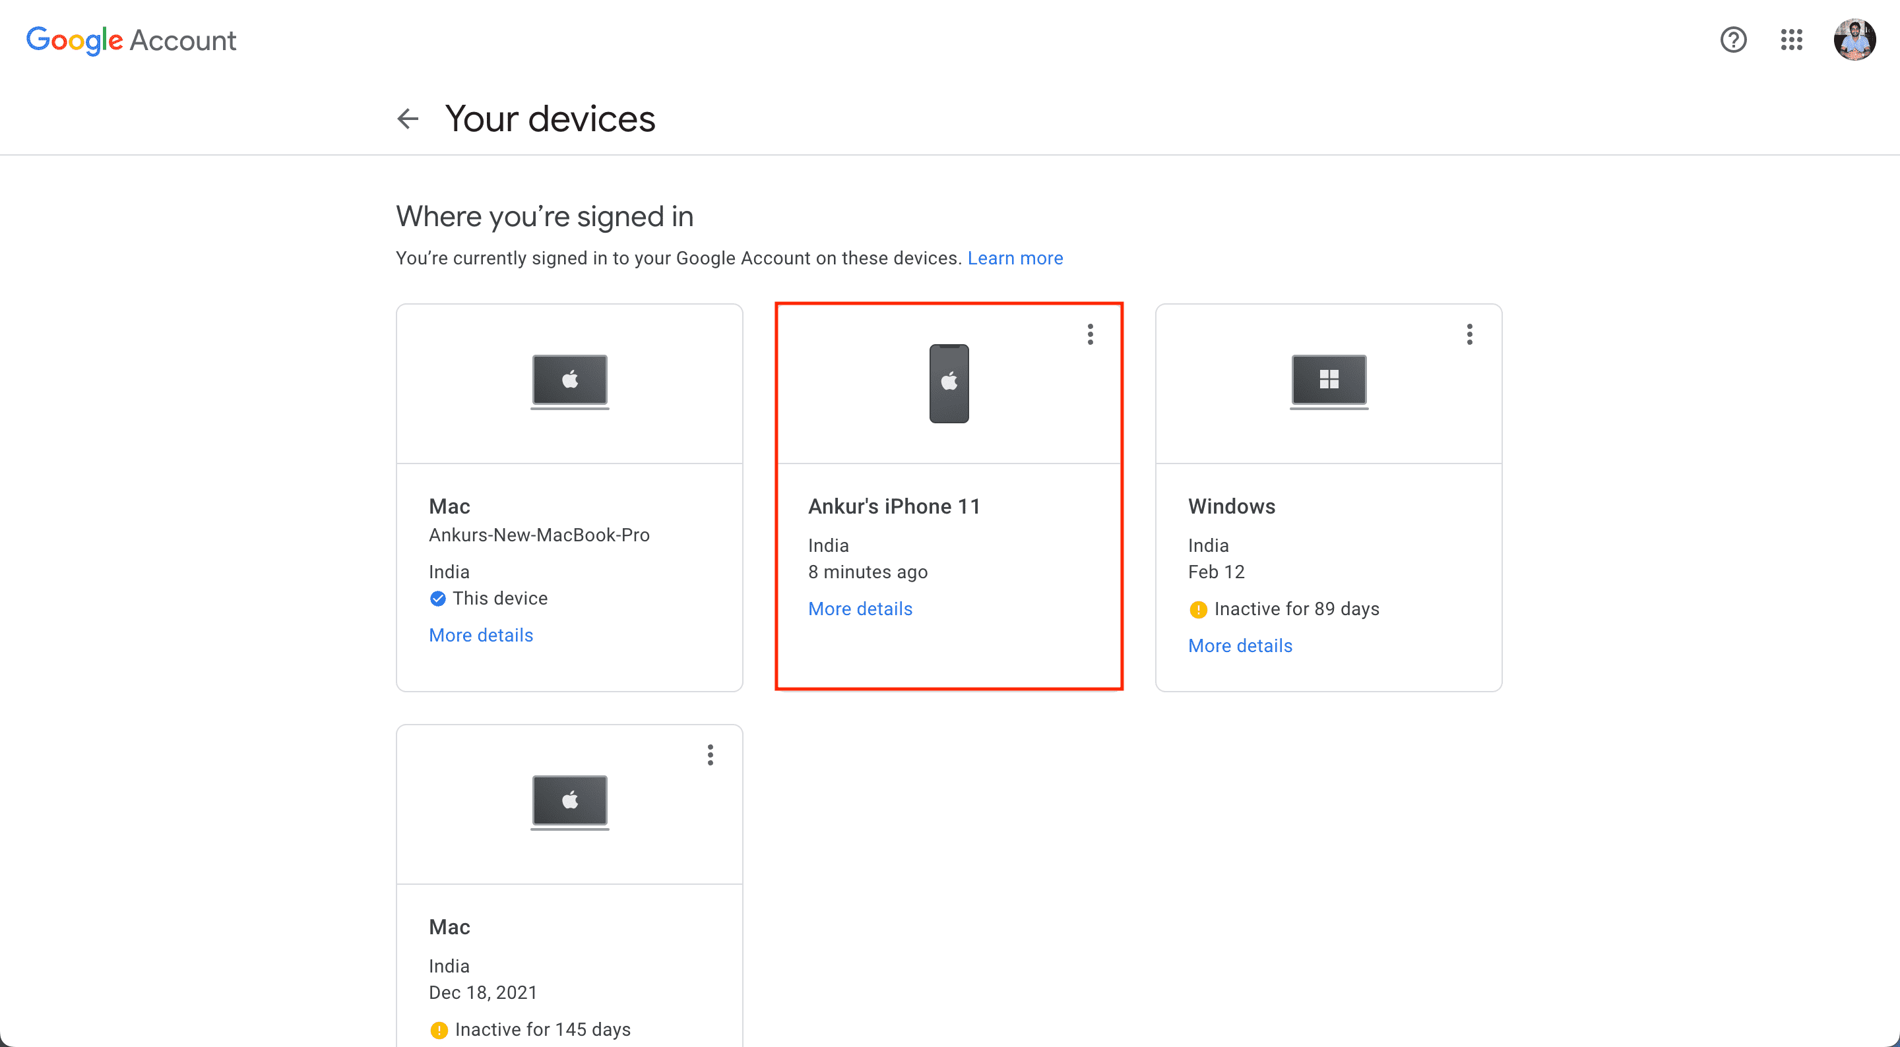Open the Learn more link

(1016, 258)
